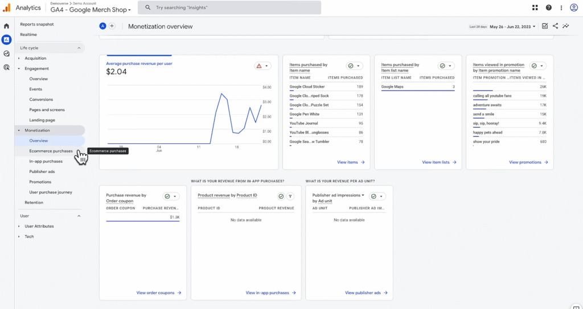The image size is (583, 309).
Task: Open the three-dot more options menu
Action: pyautogui.click(x=561, y=7)
